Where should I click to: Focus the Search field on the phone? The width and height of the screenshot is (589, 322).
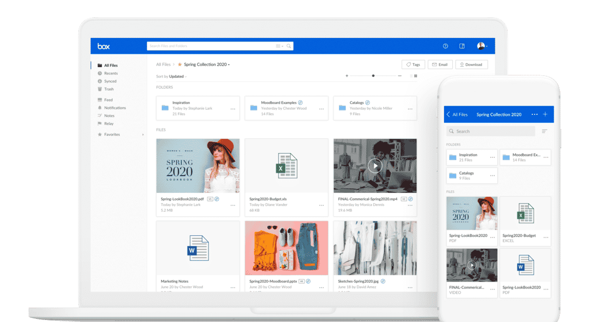pos(491,131)
